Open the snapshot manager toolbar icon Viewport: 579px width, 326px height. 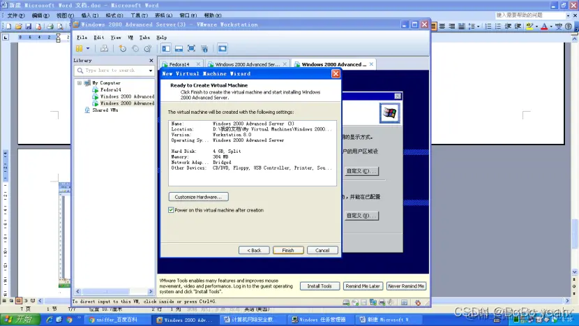click(x=148, y=48)
